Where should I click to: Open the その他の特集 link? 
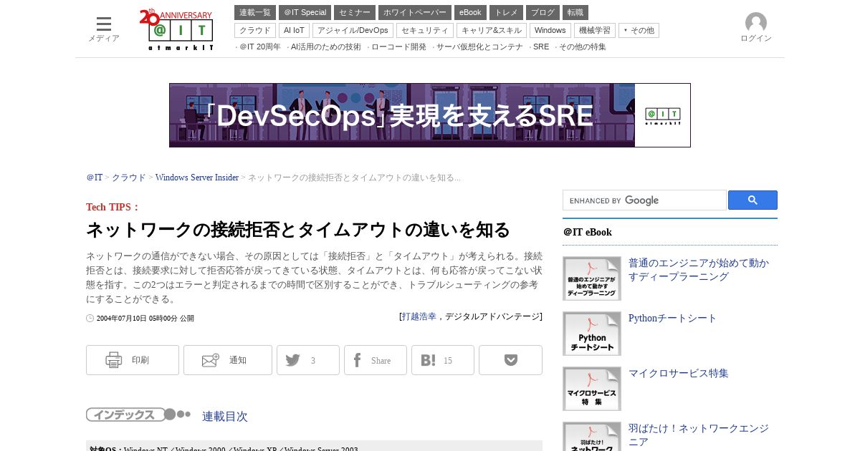point(583,47)
